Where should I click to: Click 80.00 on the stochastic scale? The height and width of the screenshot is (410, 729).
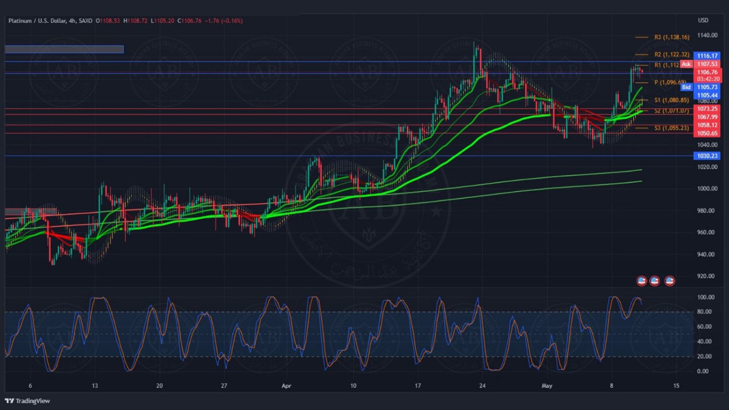click(x=704, y=312)
